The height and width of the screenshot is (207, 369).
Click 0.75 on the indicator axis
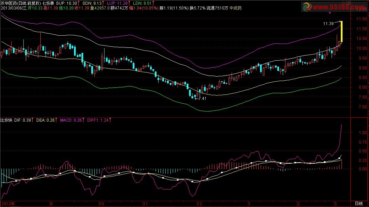[x=363, y=142]
